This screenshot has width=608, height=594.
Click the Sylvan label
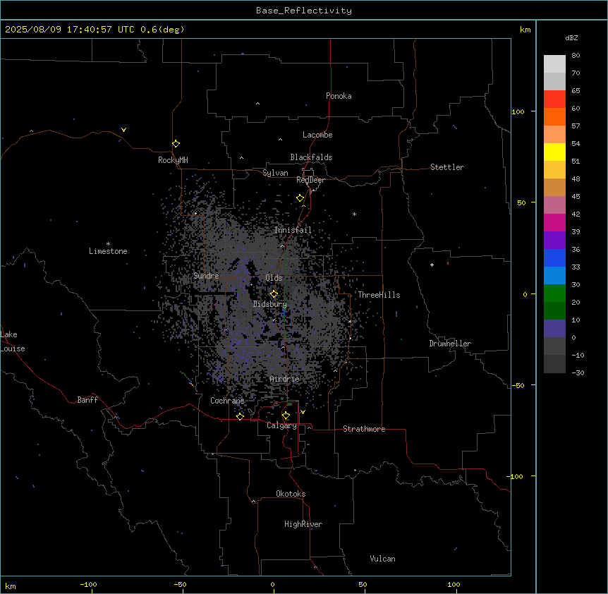click(x=275, y=173)
